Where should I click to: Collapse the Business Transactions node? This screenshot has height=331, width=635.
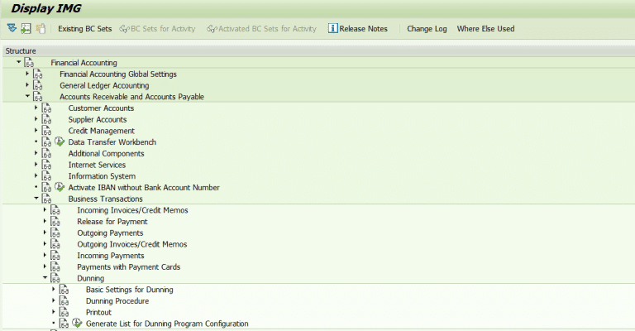click(36, 199)
